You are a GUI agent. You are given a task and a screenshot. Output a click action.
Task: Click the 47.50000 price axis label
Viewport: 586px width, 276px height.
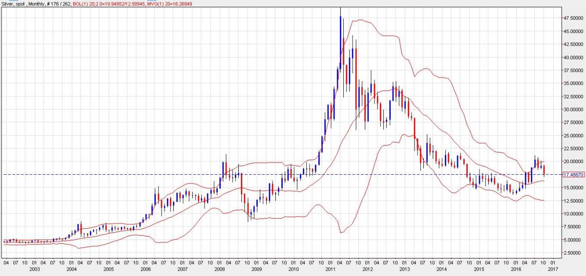572,18
